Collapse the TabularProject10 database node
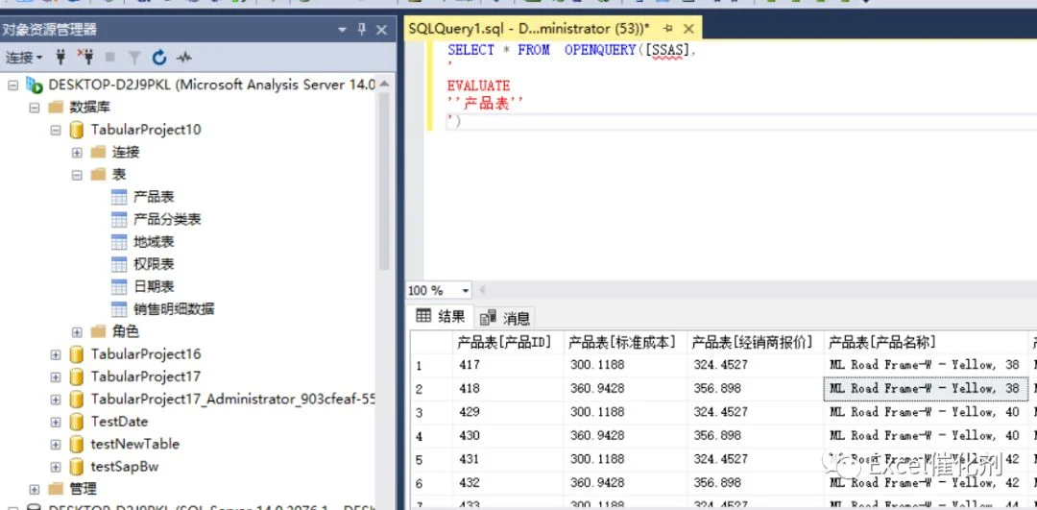The image size is (1037, 510). (56, 131)
